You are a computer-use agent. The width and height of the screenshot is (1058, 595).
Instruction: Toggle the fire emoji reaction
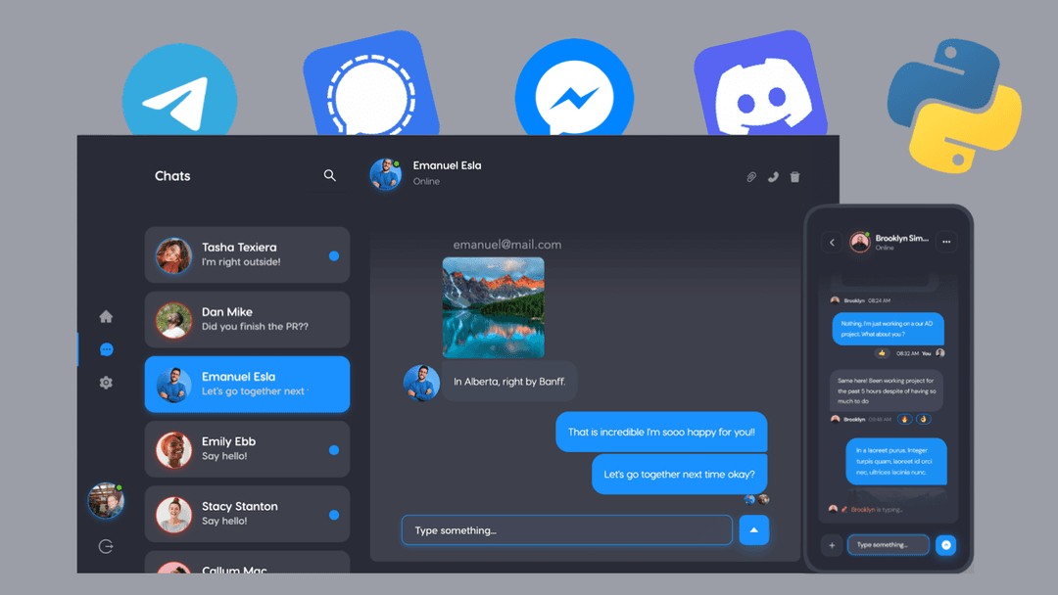pos(904,419)
